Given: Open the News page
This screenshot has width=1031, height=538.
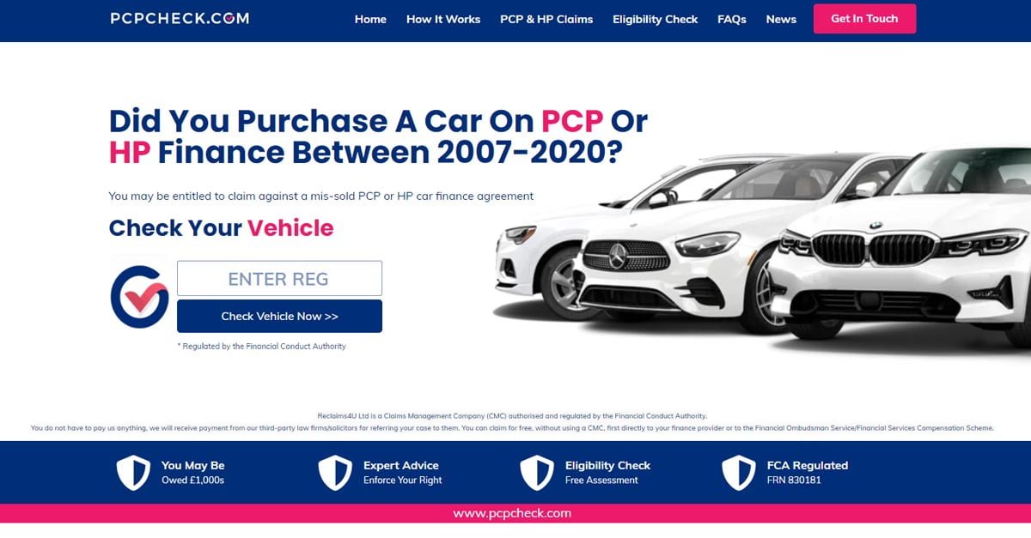Looking at the screenshot, I should pos(781,19).
